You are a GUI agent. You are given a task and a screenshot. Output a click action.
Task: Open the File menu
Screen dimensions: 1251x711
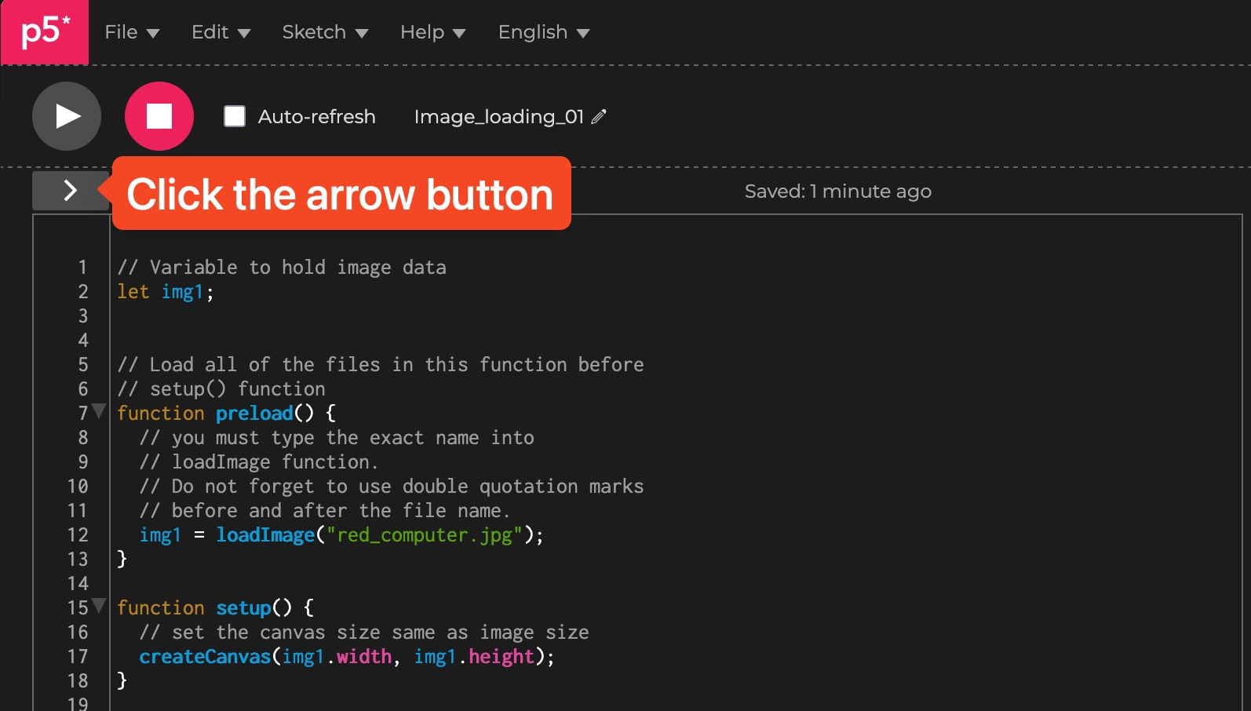pos(132,32)
